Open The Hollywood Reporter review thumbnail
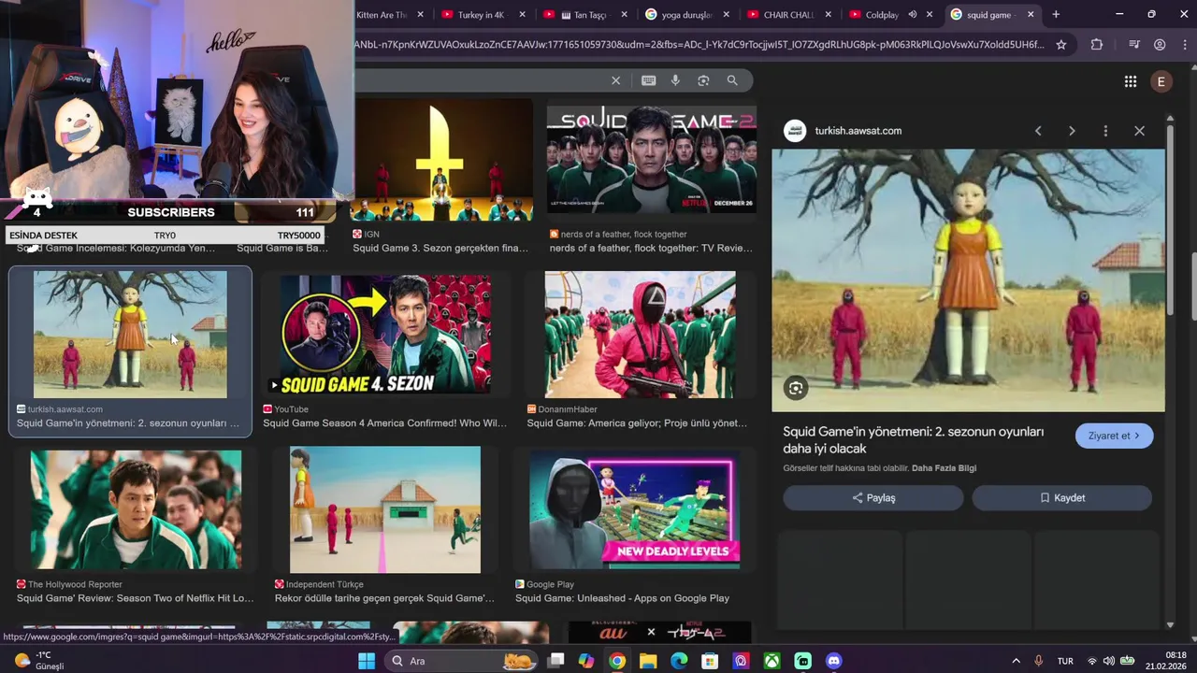Viewport: 1197px width, 673px height. [136, 509]
